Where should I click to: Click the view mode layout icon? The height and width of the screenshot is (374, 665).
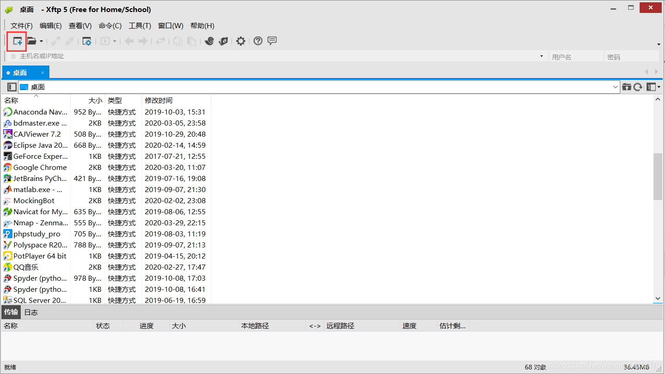[x=651, y=87]
